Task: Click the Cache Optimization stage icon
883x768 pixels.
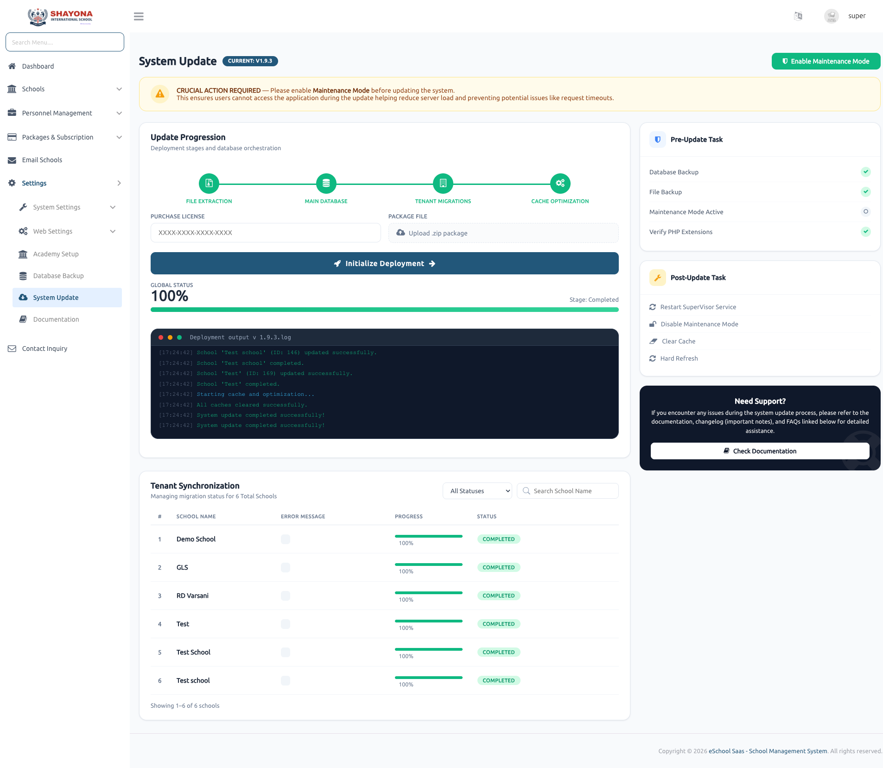Action: pyautogui.click(x=560, y=183)
